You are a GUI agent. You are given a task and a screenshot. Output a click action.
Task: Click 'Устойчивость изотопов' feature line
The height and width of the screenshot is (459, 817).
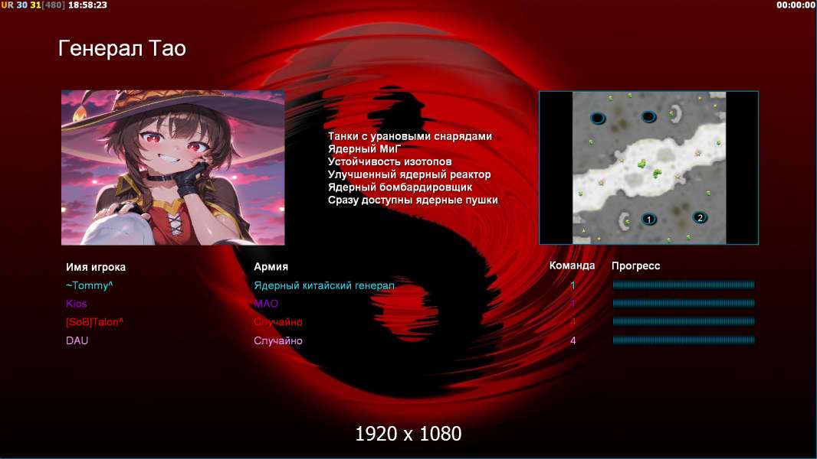tap(389, 161)
